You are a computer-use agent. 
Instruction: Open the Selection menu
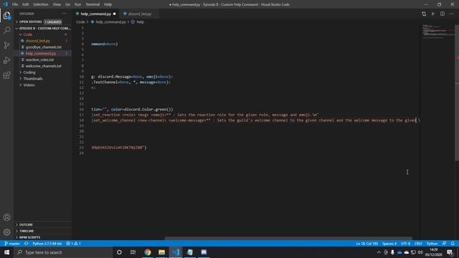pos(41,4)
